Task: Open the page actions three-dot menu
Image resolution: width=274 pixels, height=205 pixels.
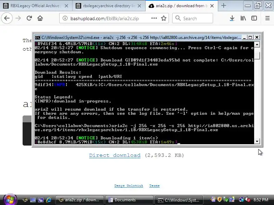Action: pyautogui.click(x=154, y=18)
